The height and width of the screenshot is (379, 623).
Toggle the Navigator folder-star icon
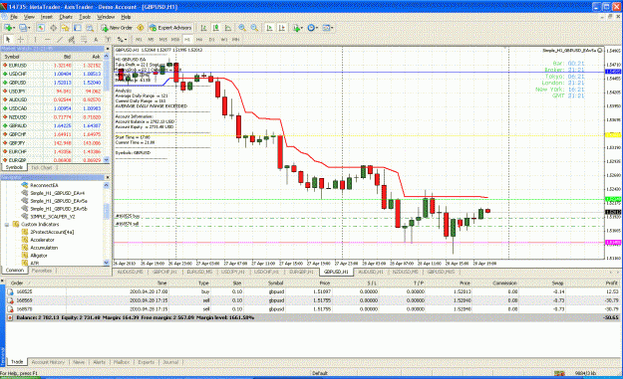[x=65, y=28]
